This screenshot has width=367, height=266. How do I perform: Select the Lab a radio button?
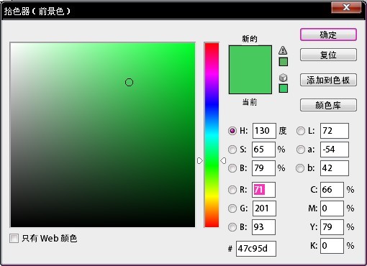(x=301, y=150)
